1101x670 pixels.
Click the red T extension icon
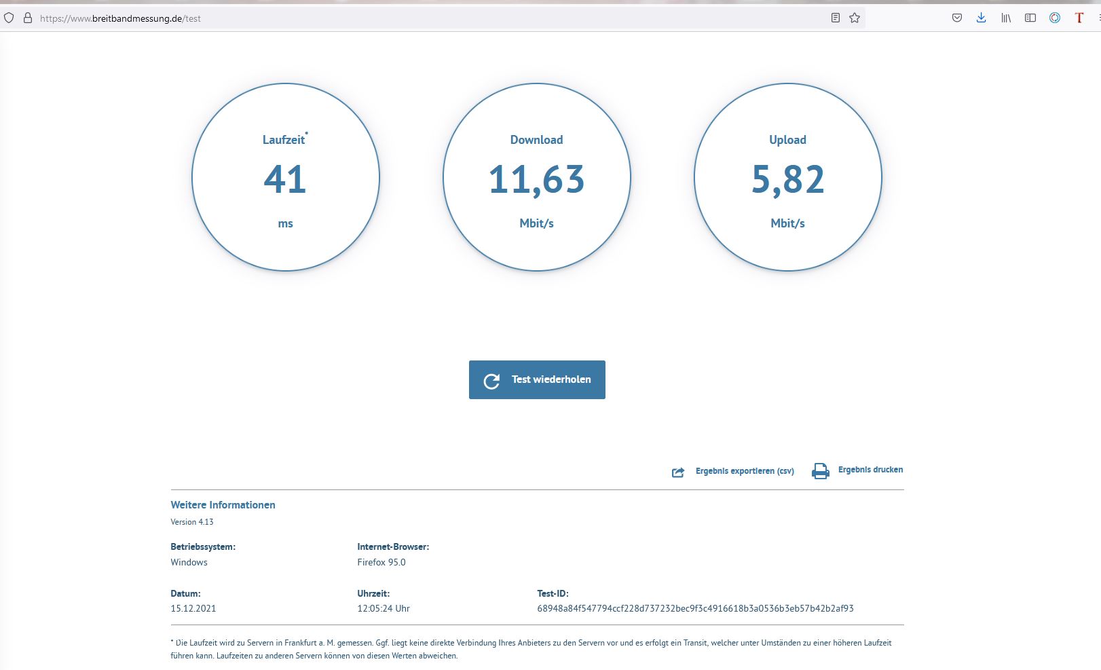(1079, 18)
